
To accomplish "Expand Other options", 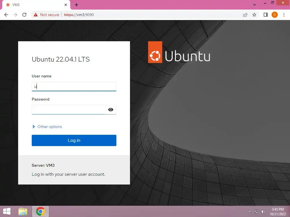I will (x=47, y=127).
